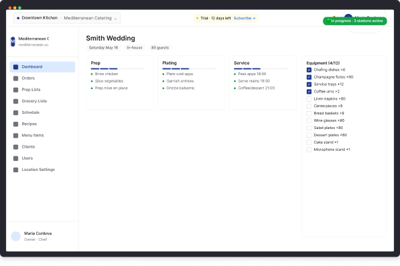Click the Plating progress bar
Screen dimensions: 400x266
click(189, 68)
